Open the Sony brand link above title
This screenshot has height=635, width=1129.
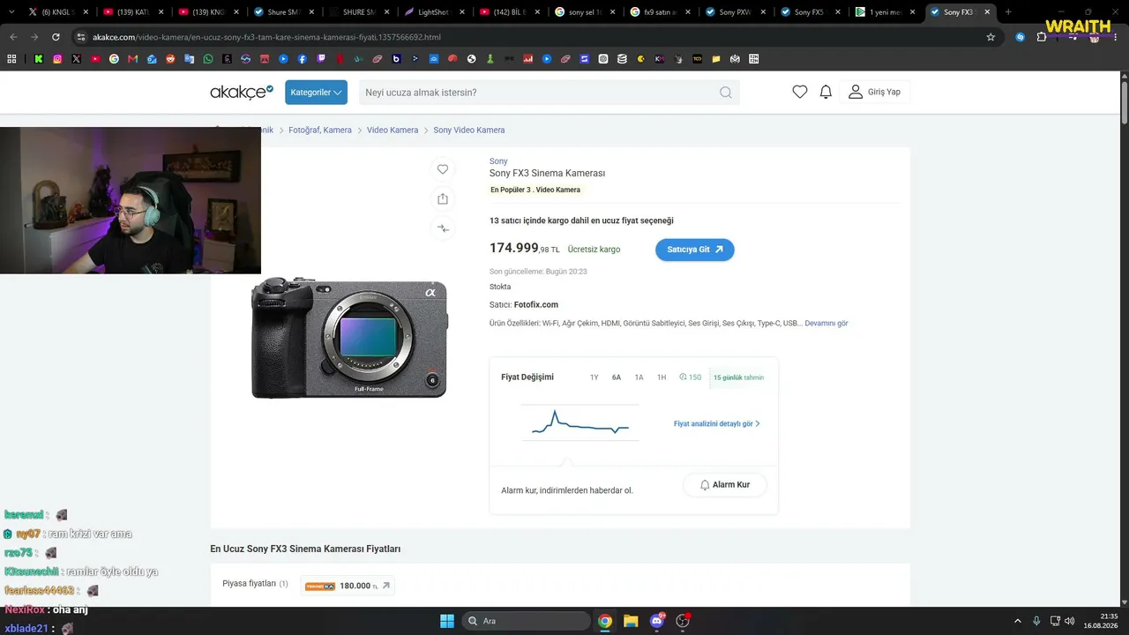[498, 161]
